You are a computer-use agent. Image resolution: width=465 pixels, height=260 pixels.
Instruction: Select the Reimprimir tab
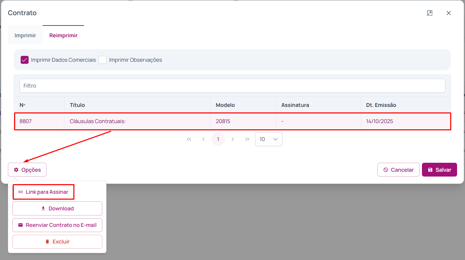(x=63, y=36)
